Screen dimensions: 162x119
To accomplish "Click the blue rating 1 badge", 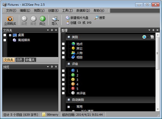I will 73,70.
